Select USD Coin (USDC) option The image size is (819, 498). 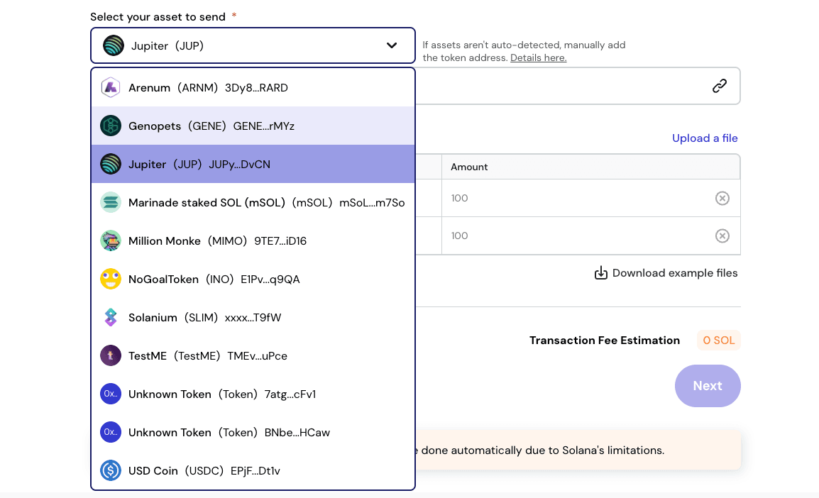253,470
